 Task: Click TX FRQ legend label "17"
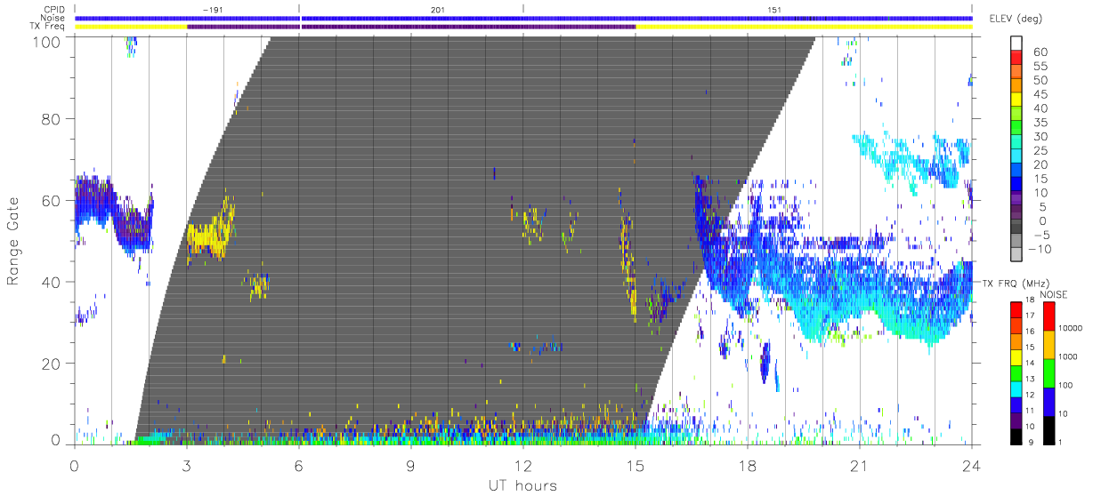[1029, 316]
